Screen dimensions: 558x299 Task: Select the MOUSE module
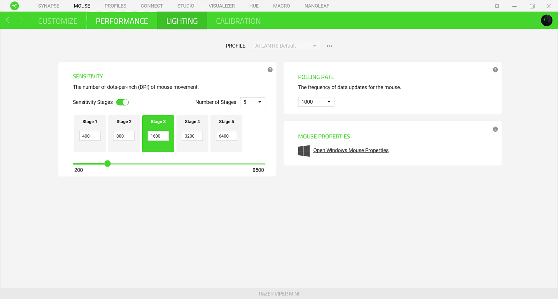pos(82,6)
